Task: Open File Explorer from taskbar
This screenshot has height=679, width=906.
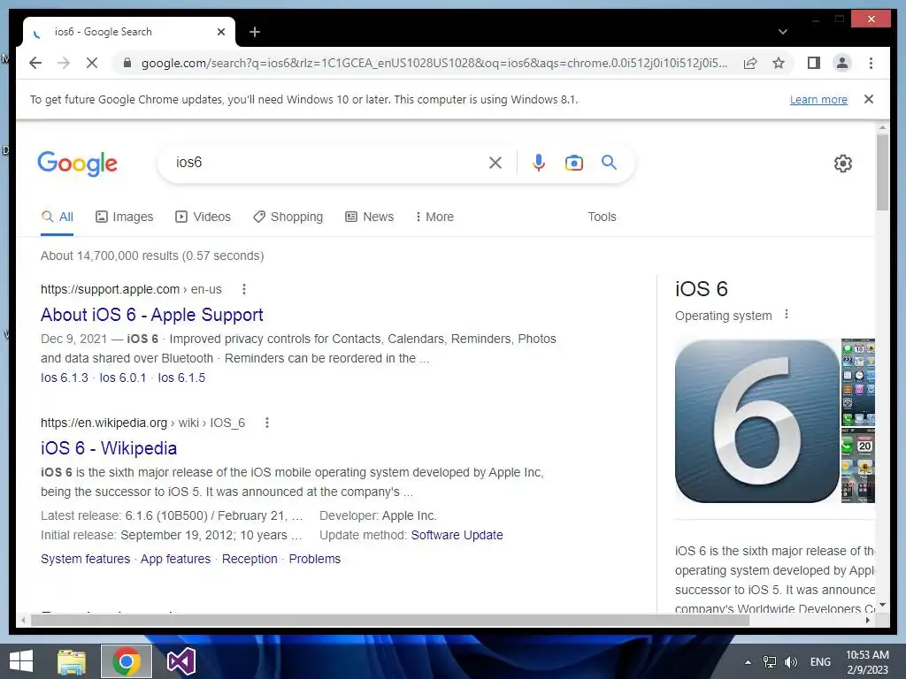Action: [x=72, y=661]
